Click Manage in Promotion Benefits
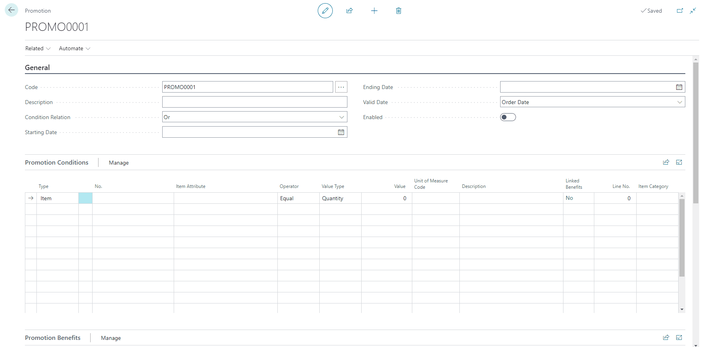 [x=111, y=338]
